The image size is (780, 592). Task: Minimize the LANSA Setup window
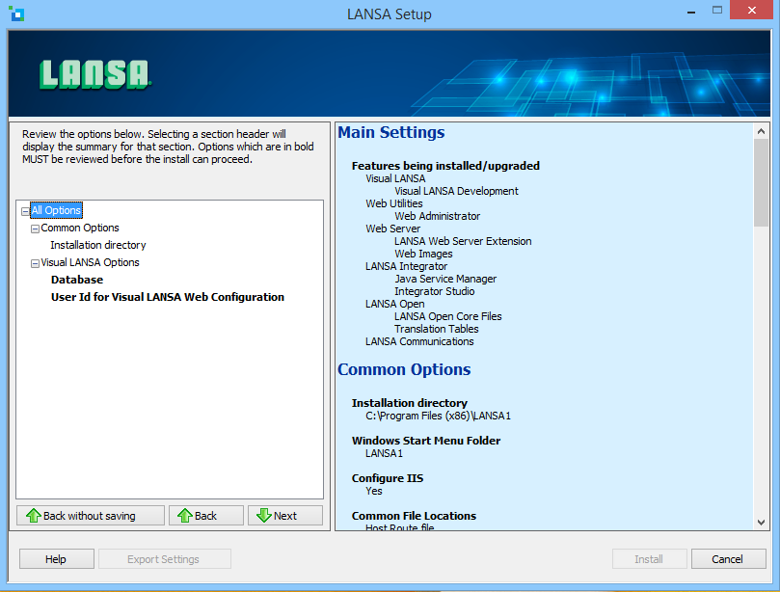tap(691, 11)
